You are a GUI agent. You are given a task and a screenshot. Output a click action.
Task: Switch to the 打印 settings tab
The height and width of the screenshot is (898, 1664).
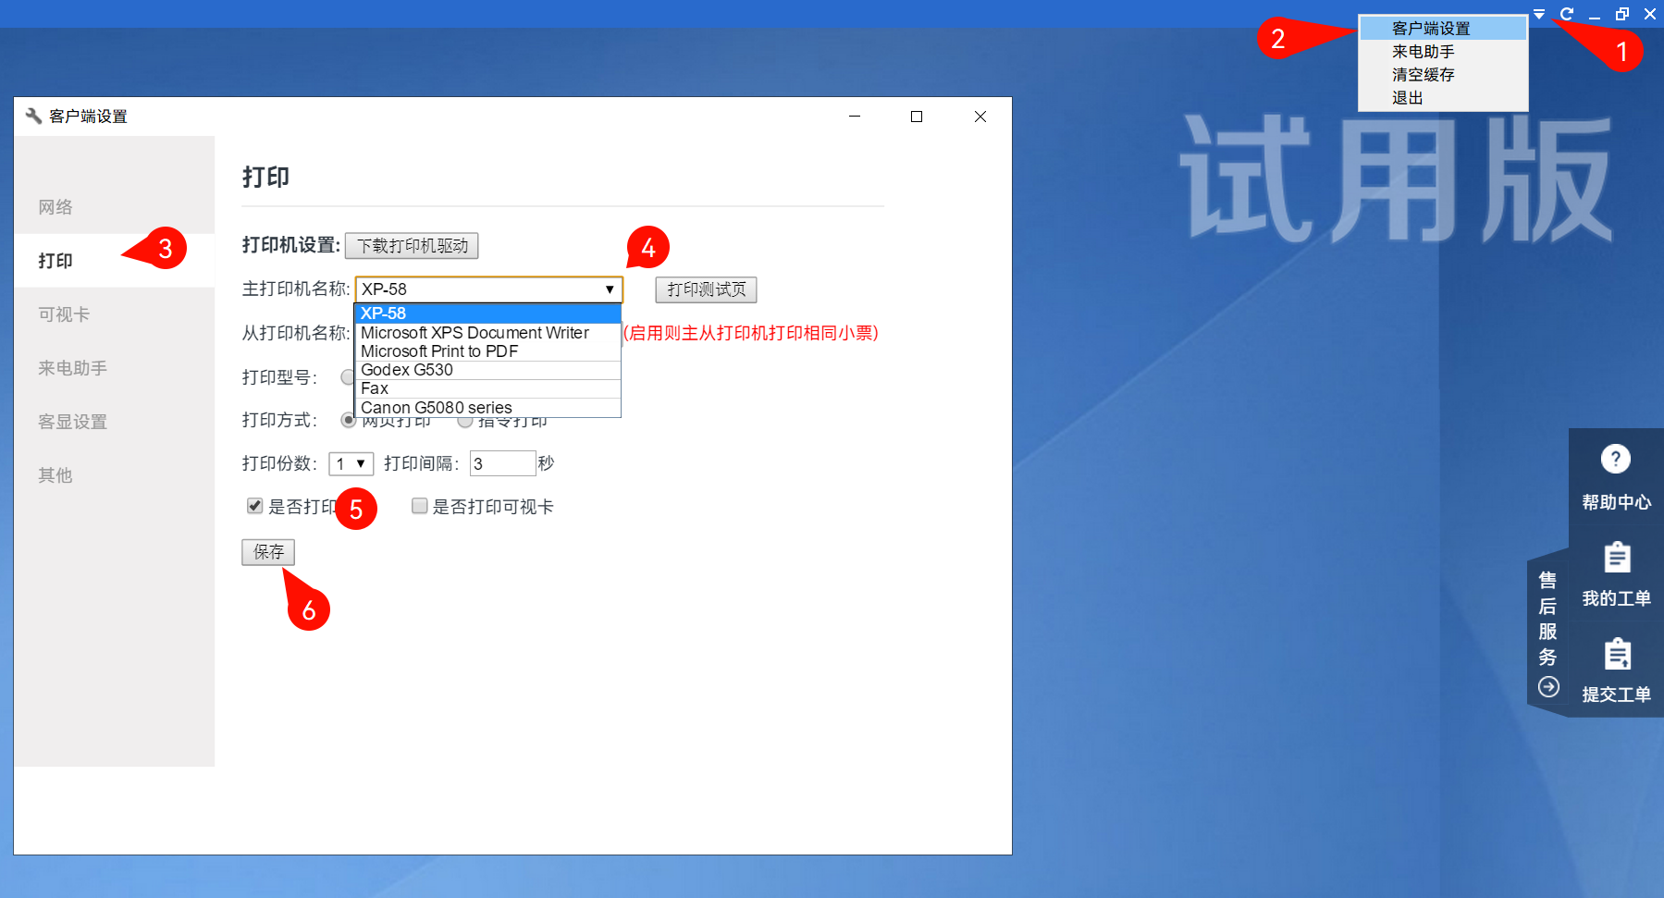[x=114, y=261]
